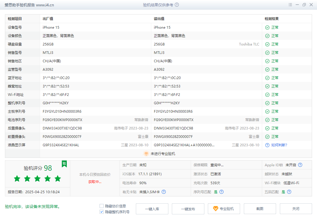
Task: Open the 如何判断? link
Action: 279,145
